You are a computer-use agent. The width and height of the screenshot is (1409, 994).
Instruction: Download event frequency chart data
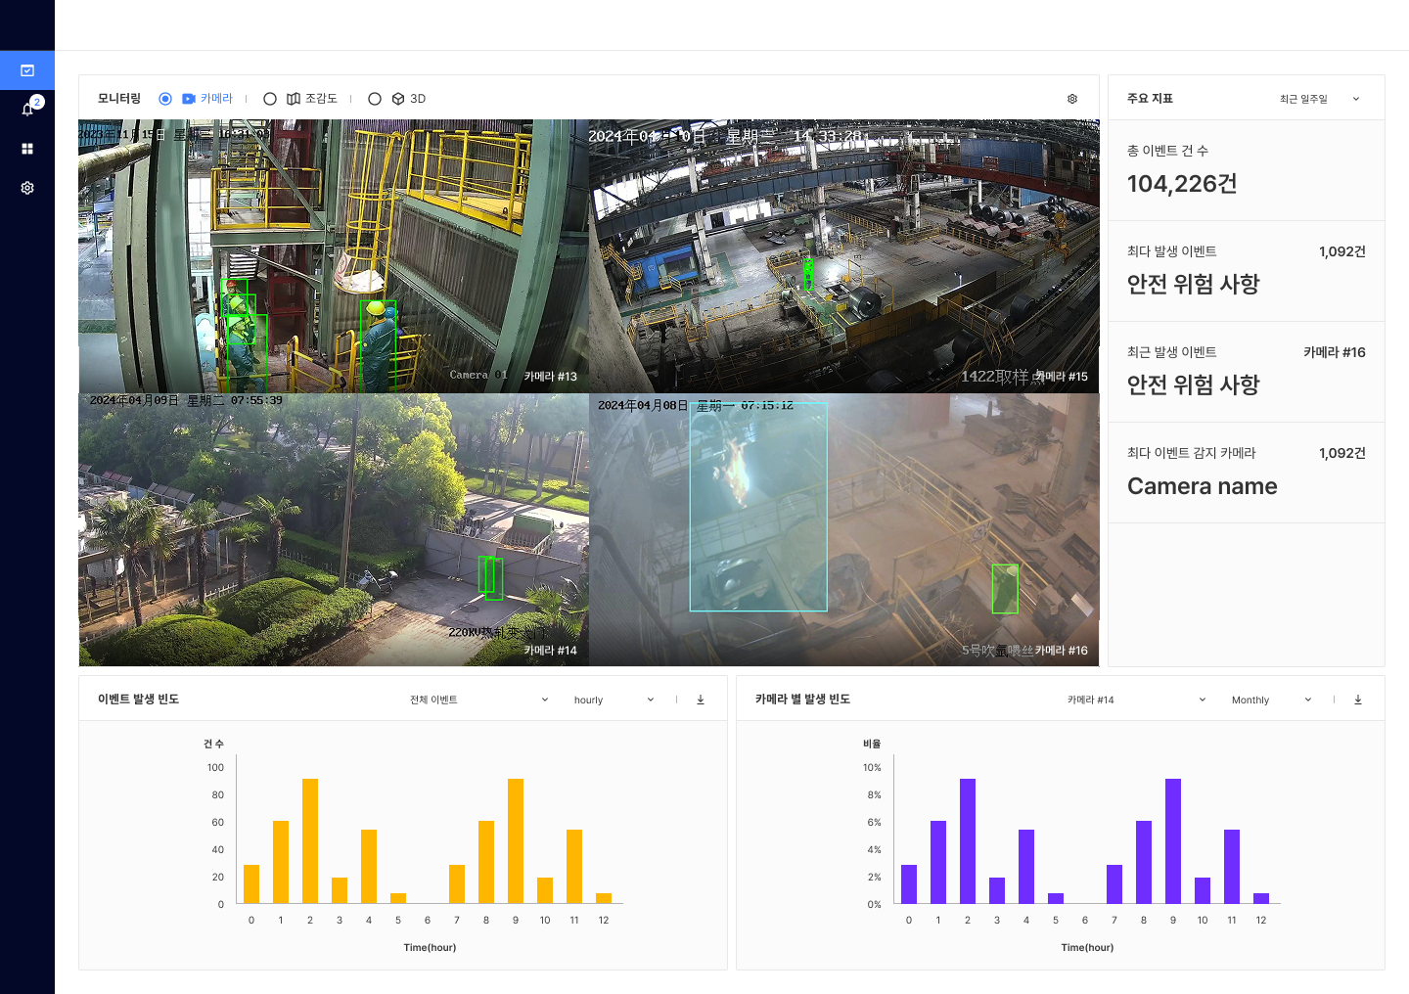point(701,700)
